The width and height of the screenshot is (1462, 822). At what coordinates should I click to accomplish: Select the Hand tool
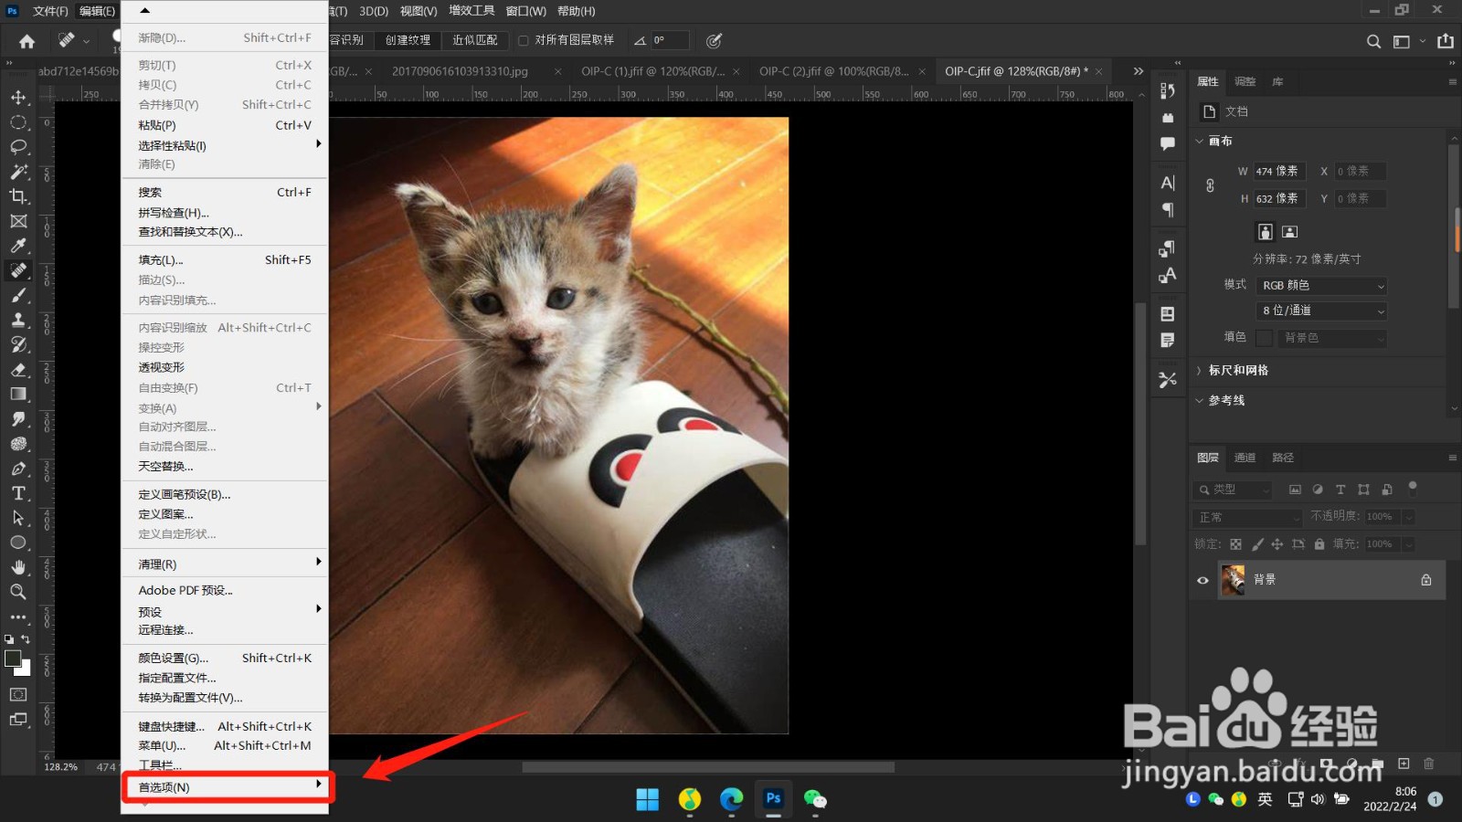coord(18,567)
